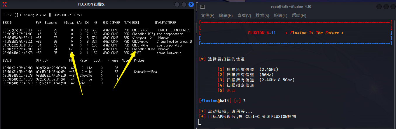
Task: Maximize the FLUXION 扫描仪 window
Action: pos(184,4)
